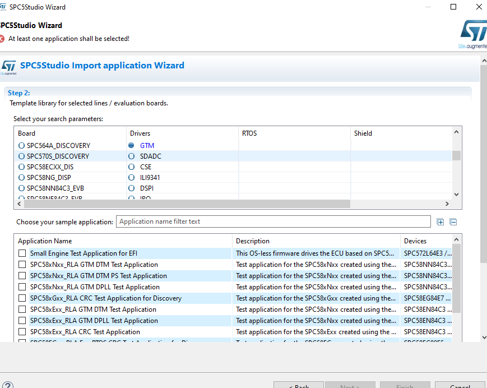Check SPC58xExx_RLA CRC Test Application
Image resolution: width=487 pixels, height=388 pixels.
[22, 331]
